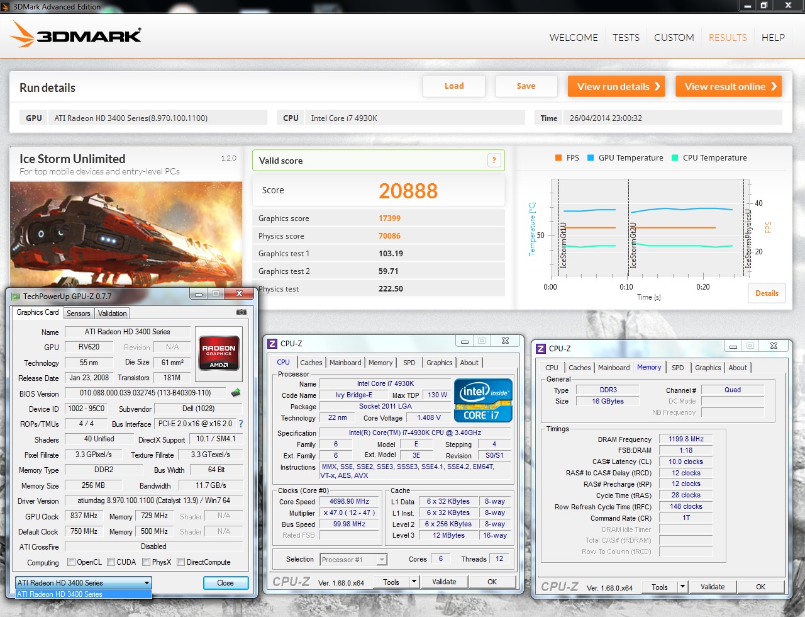805x617 pixels.
Task: Click the BIOS Version field in GPU-Z
Action: [145, 393]
